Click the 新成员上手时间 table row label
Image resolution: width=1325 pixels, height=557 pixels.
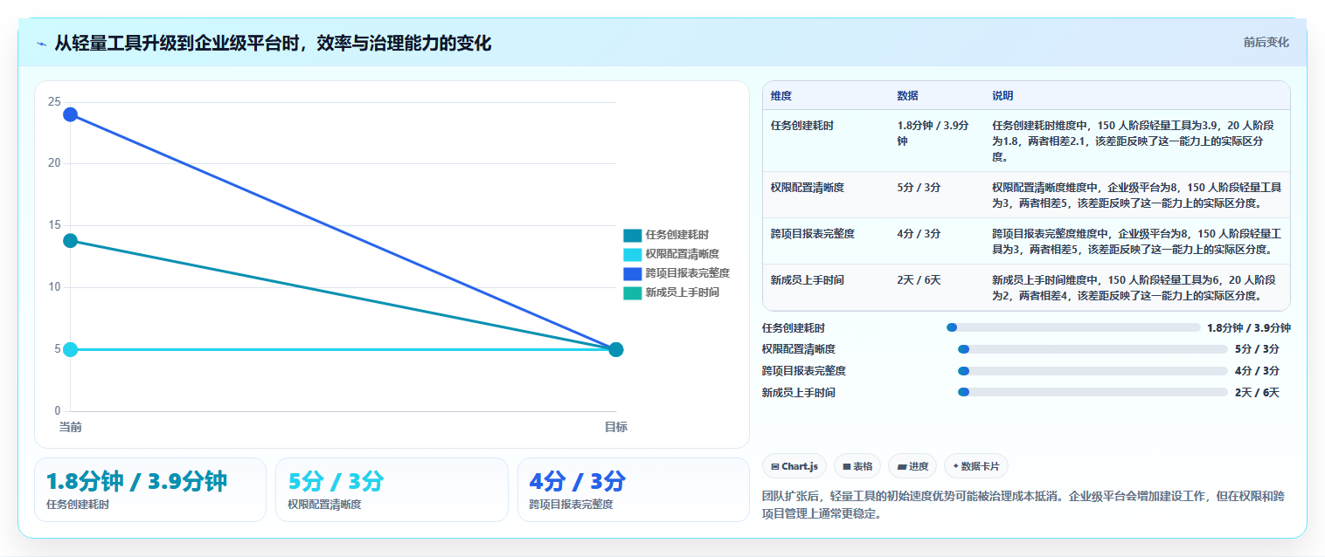808,280
